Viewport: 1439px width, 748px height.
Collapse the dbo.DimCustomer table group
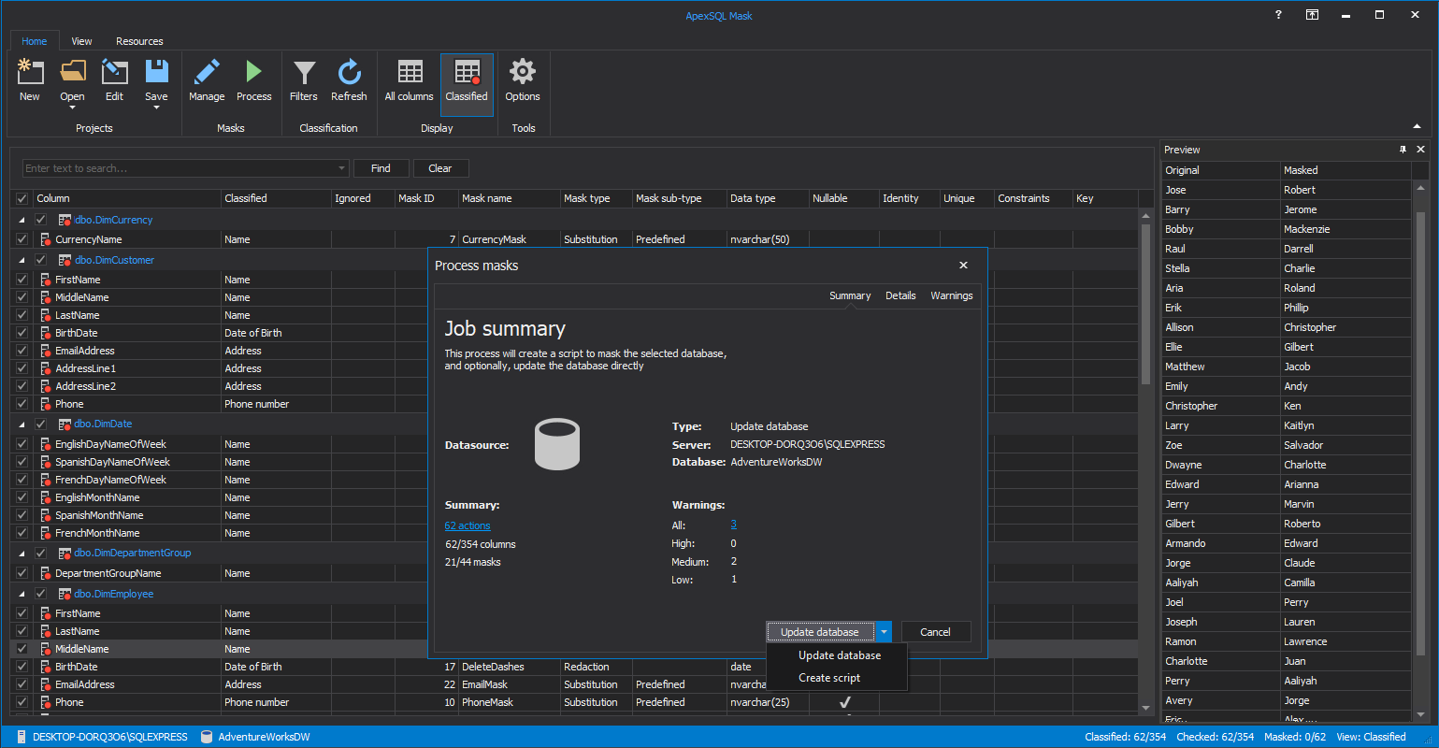click(x=22, y=260)
